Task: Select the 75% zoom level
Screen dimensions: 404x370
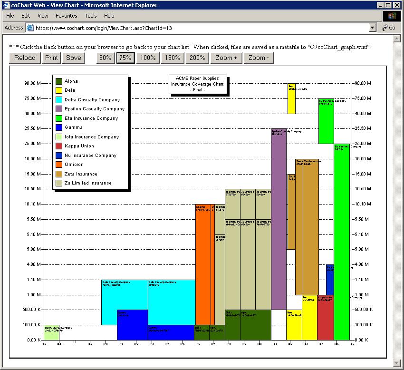Action: point(126,58)
